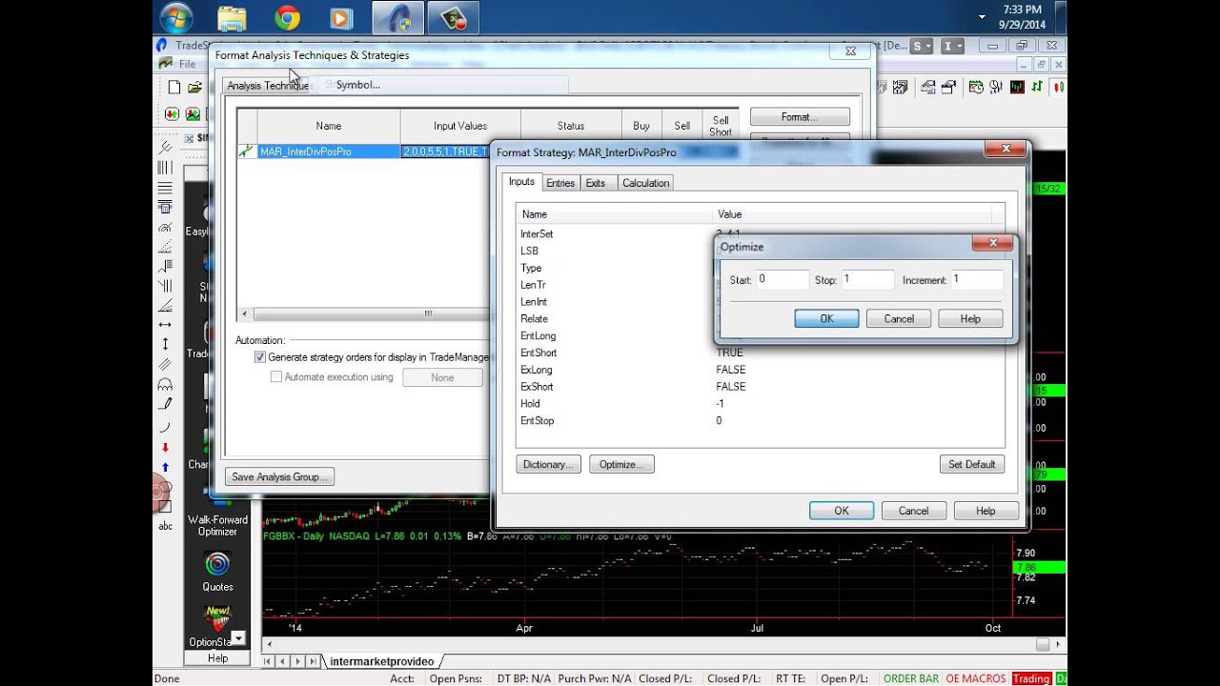Click the Start input field
Viewport: 1220px width, 686px height.
tap(783, 280)
